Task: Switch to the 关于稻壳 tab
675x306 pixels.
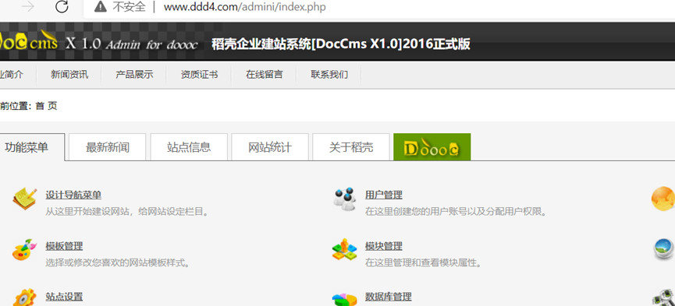Action: coord(351,147)
